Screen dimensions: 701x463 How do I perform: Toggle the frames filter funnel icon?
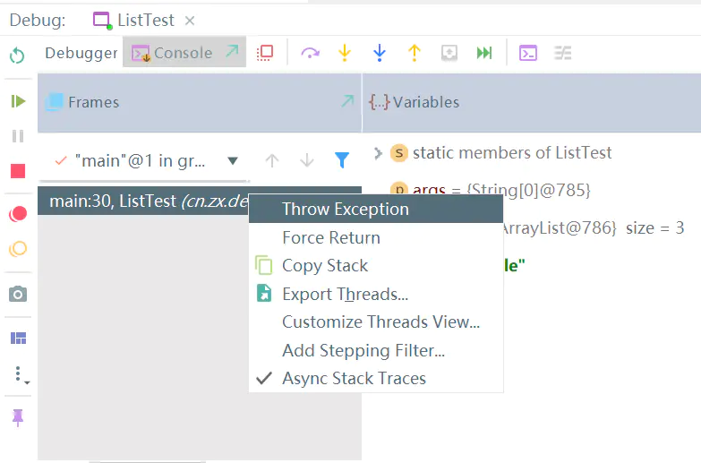pos(342,160)
